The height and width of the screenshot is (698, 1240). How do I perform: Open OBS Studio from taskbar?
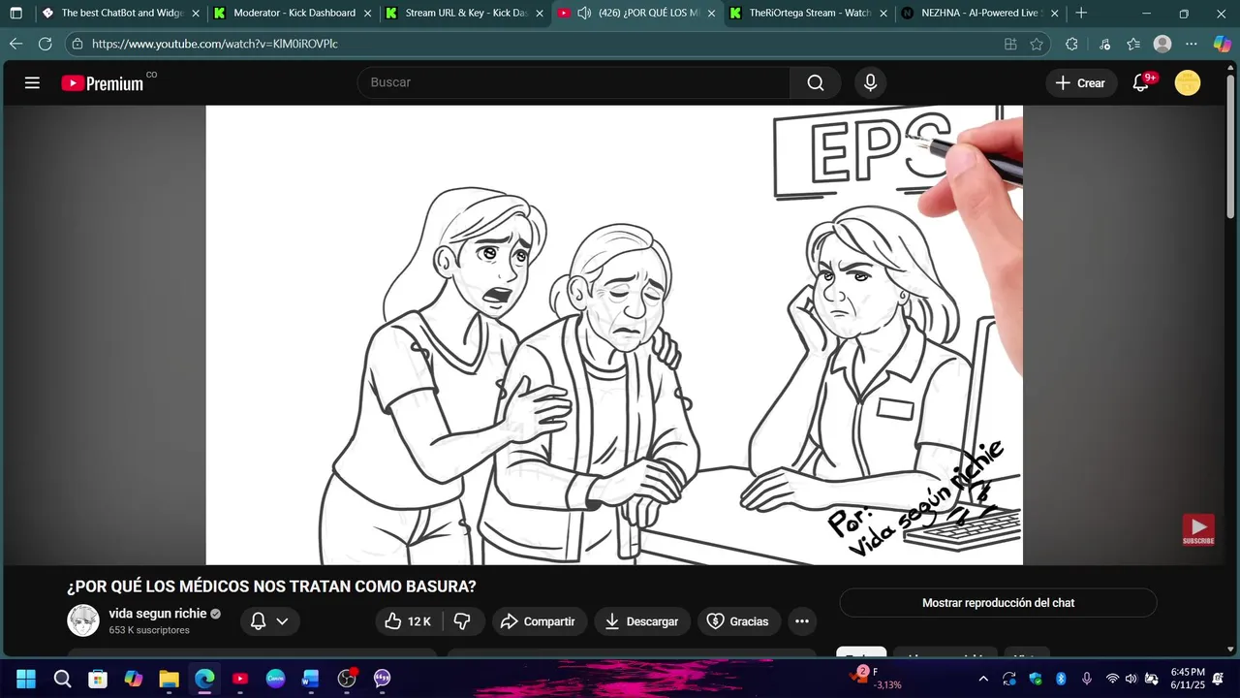(347, 679)
